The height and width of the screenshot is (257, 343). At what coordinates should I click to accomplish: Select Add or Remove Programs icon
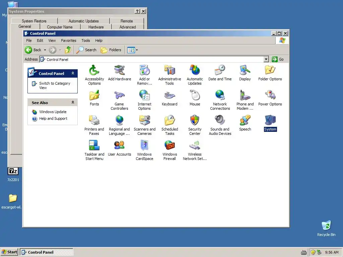144,75
